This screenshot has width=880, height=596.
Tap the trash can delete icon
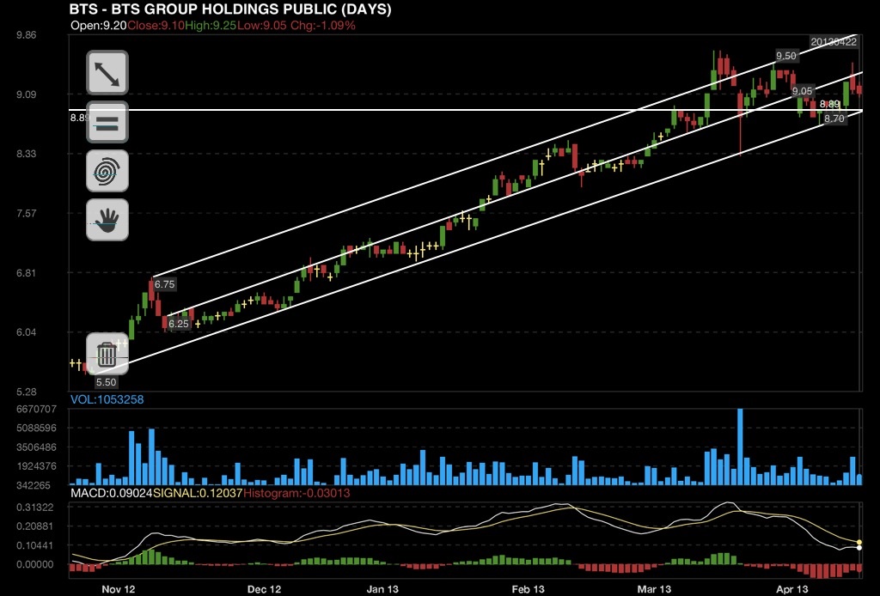[107, 354]
